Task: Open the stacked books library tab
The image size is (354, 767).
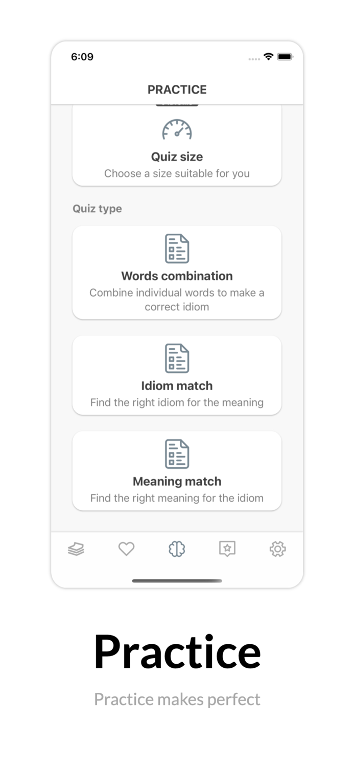Action: tap(76, 549)
